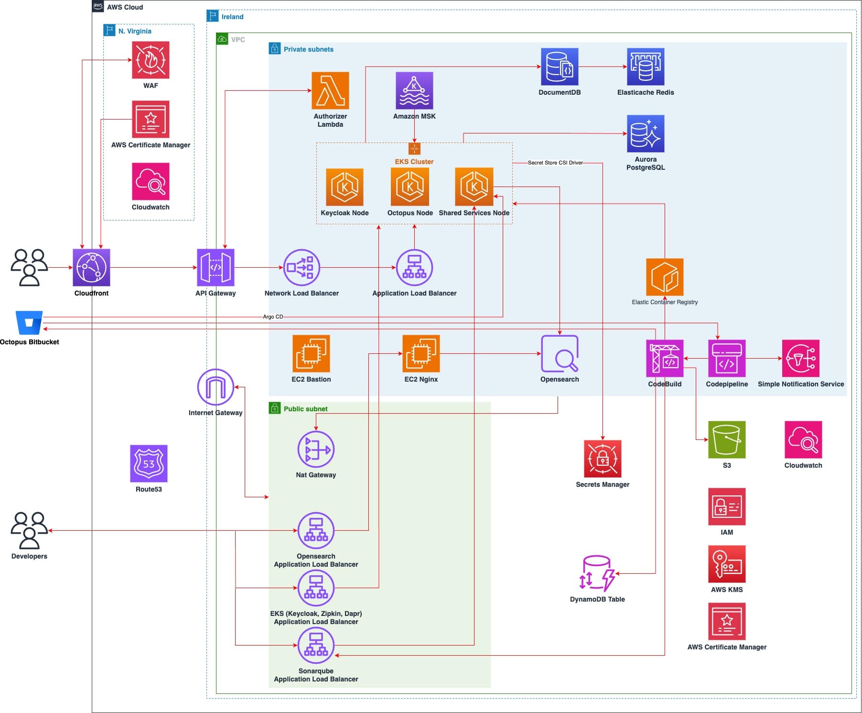Image resolution: width=862 pixels, height=713 pixels.
Task: Click the N. Virginia region flag icon
Action: pyautogui.click(x=109, y=30)
